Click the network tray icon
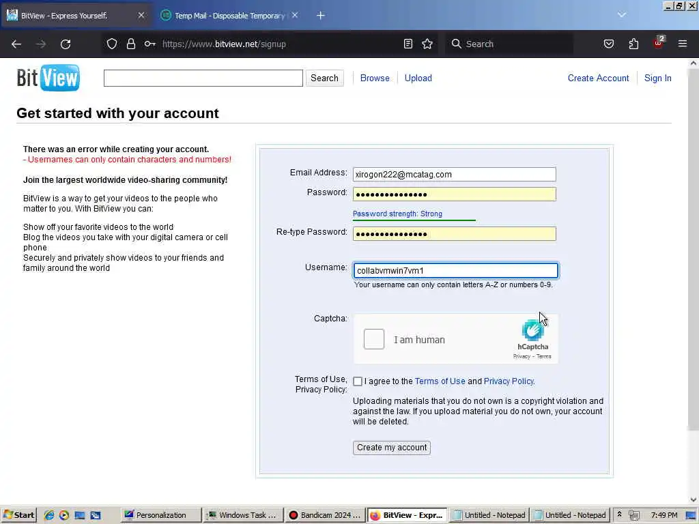 click(x=634, y=515)
